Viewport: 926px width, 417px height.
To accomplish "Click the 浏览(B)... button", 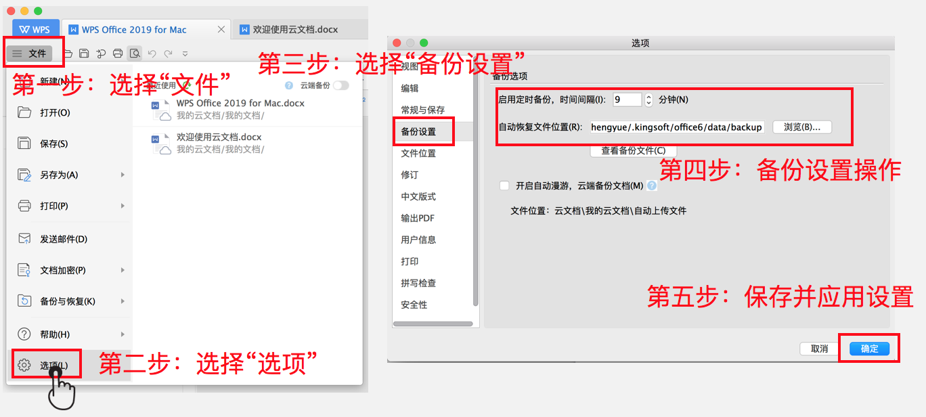I will [802, 127].
